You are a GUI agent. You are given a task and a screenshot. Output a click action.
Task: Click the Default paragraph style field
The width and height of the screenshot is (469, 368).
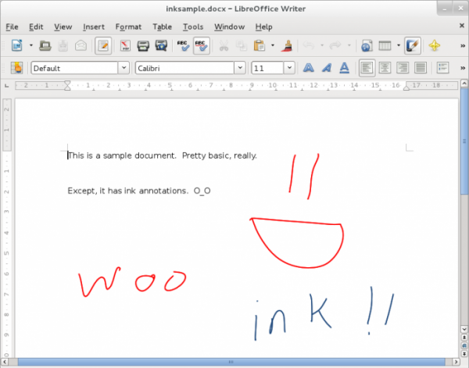tap(74, 68)
